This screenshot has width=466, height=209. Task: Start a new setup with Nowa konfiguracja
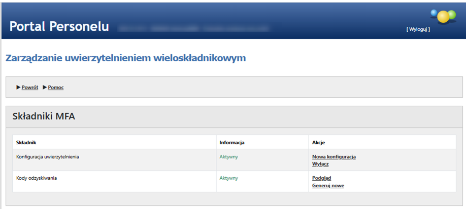pos(334,157)
